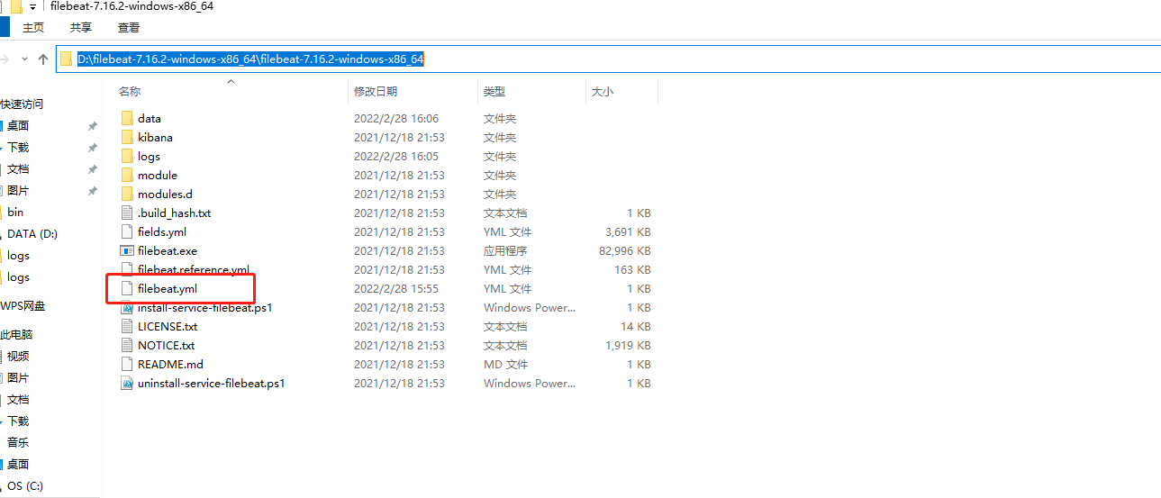Select the install-service-filebeat.ps1 file name
This screenshot has width=1161, height=498.
205,307
